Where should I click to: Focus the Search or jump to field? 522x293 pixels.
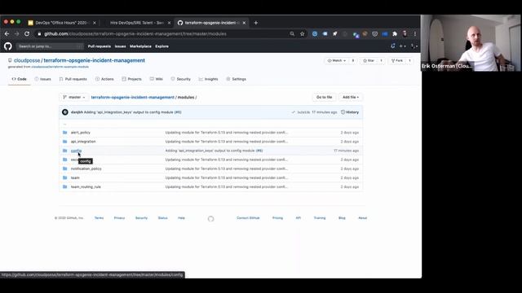[x=50, y=46]
